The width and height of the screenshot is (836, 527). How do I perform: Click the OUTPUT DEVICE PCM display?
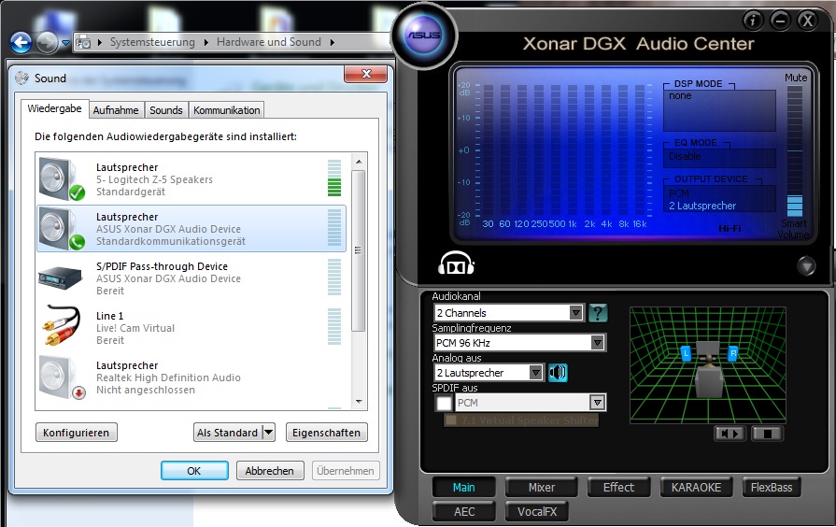[x=719, y=199]
